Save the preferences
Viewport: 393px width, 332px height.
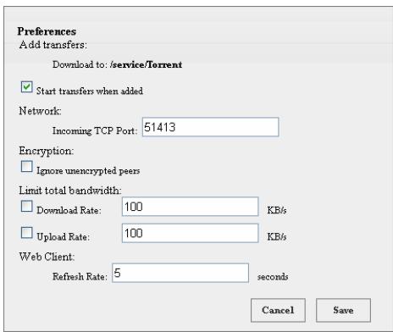tap(343, 310)
